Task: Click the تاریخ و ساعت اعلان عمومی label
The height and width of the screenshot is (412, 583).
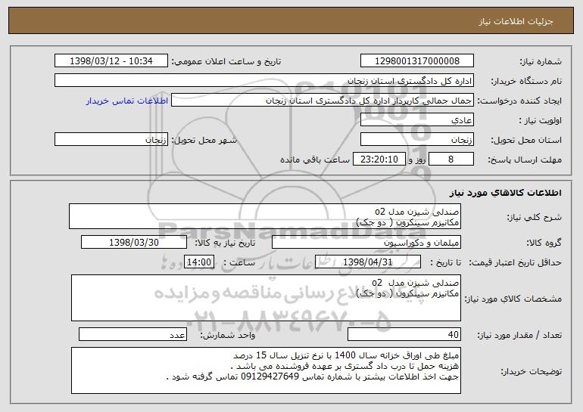Action: click(x=226, y=62)
